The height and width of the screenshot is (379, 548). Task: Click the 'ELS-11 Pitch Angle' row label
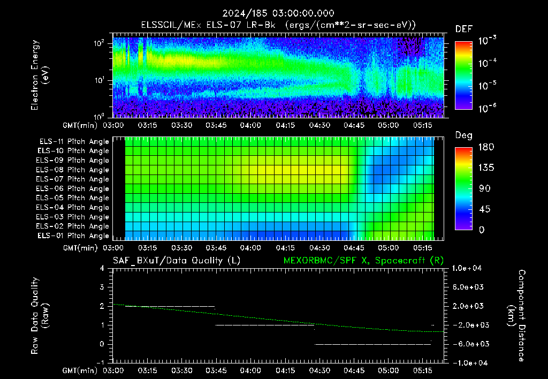tap(74, 142)
